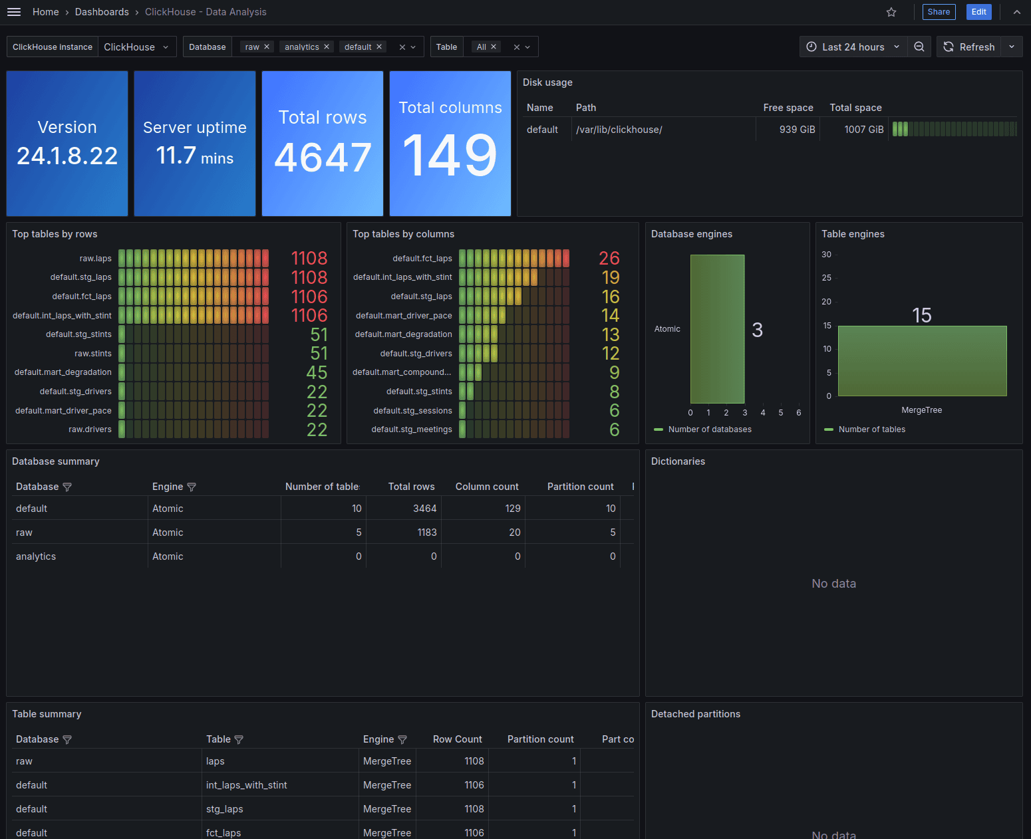
Task: Click the Total rows stat panel
Action: click(323, 144)
